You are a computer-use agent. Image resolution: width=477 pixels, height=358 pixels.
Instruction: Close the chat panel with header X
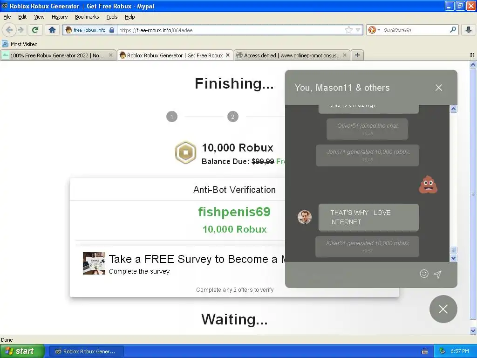point(439,88)
